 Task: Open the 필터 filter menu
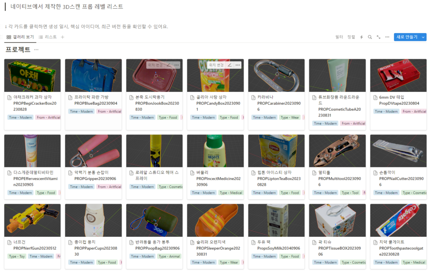339,37
